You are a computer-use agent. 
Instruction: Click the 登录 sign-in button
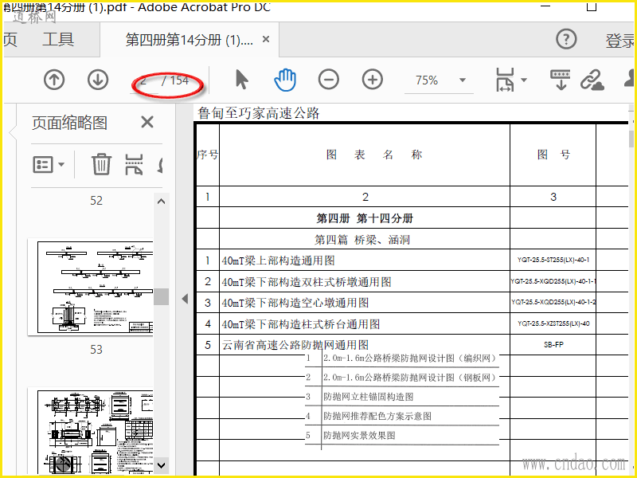[x=620, y=41]
